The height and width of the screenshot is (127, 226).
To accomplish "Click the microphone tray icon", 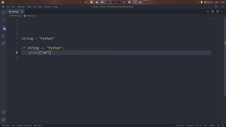I will click(202, 2).
